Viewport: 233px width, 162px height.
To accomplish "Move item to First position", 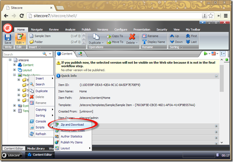I will 191,36.
